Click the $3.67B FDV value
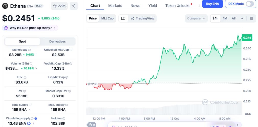The height and width of the screenshot is (127, 258). tap(22, 82)
